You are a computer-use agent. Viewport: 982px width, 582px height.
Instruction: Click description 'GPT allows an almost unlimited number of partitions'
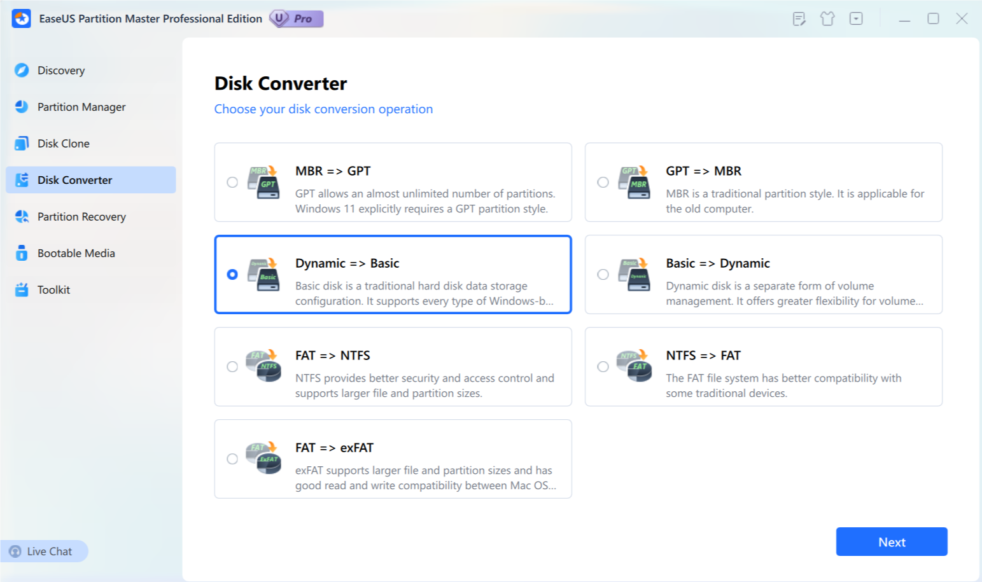coord(425,201)
